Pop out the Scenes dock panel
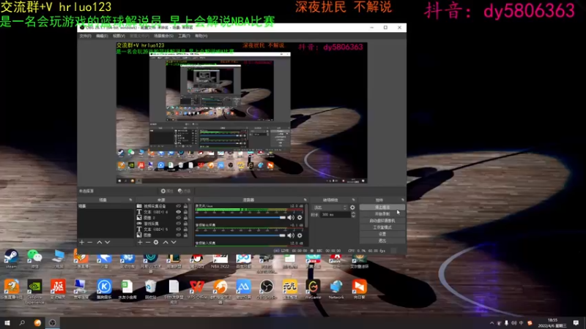Image resolution: width=586 pixels, height=329 pixels. pyautogui.click(x=130, y=200)
